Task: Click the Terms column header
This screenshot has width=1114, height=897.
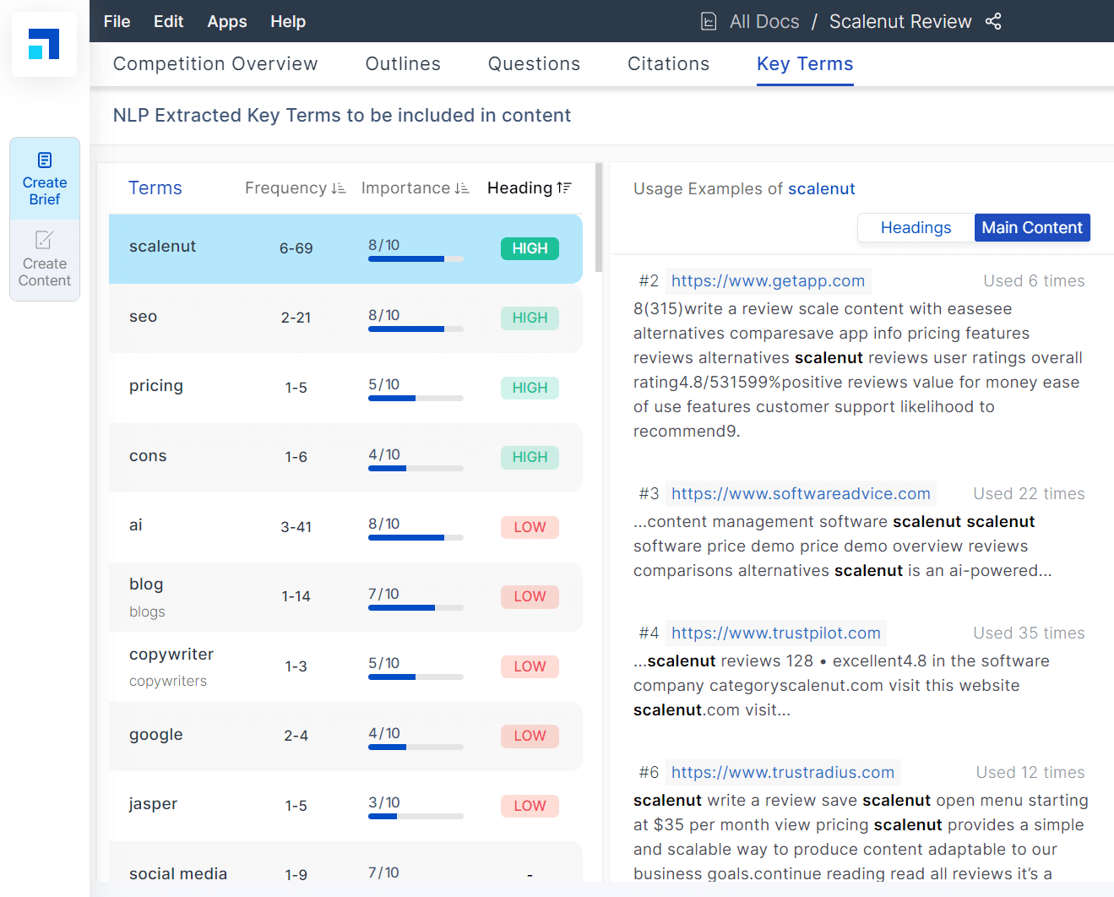Action: (155, 188)
